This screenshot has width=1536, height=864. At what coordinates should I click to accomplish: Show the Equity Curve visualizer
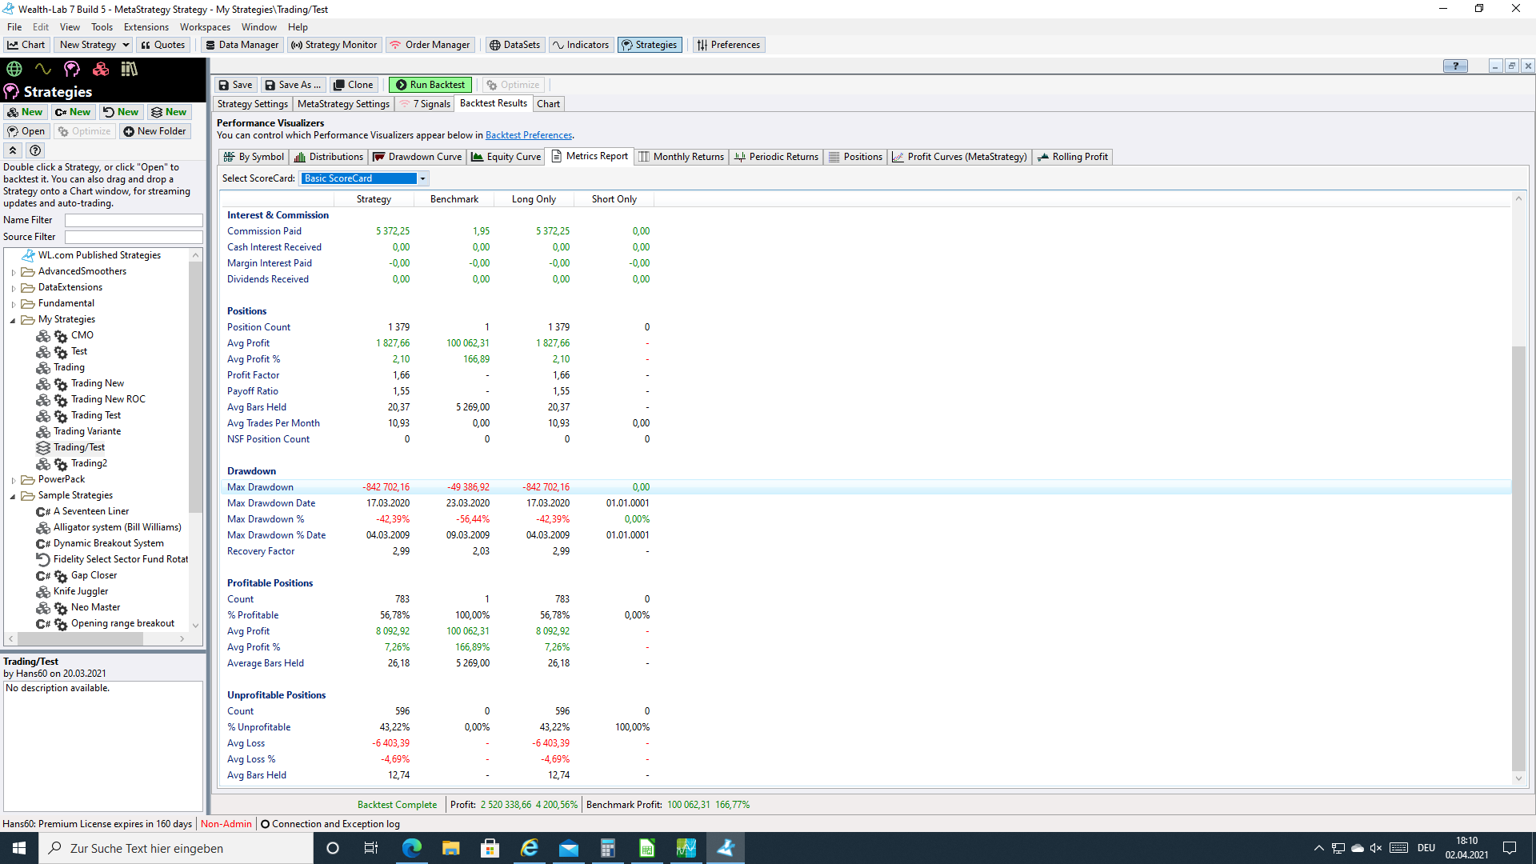(506, 157)
